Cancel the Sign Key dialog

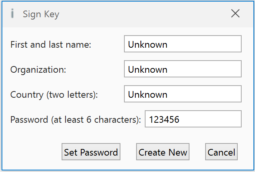pos(221,152)
